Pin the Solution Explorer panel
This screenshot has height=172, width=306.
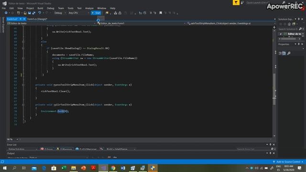click(x=299, y=19)
